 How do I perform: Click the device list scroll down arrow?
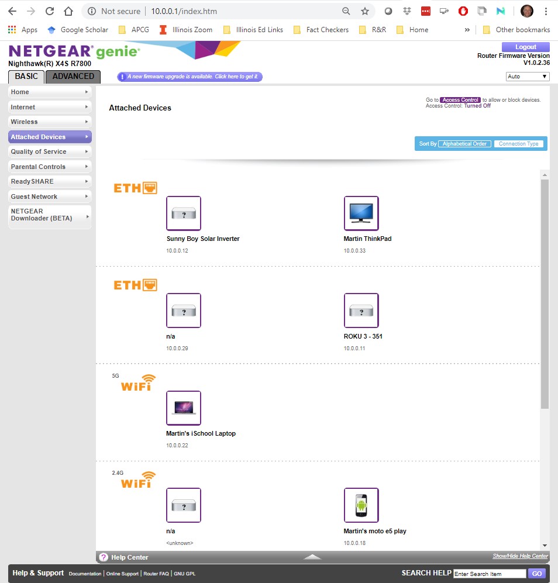[x=545, y=546]
